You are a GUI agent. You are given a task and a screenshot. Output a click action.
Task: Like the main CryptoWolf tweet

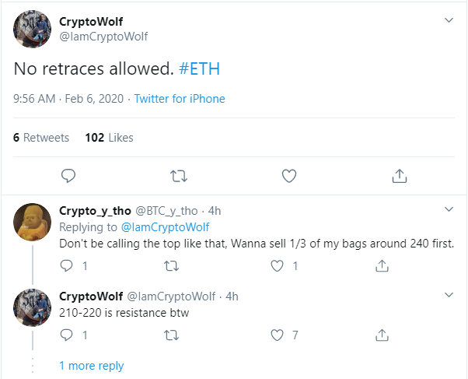[289, 176]
